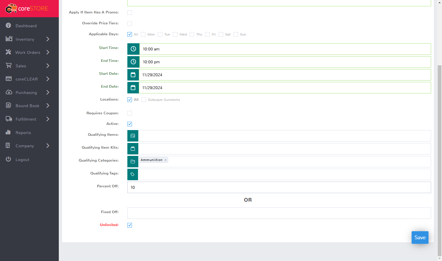Save the discount with Save button
The width and height of the screenshot is (442, 261).
pos(420,238)
